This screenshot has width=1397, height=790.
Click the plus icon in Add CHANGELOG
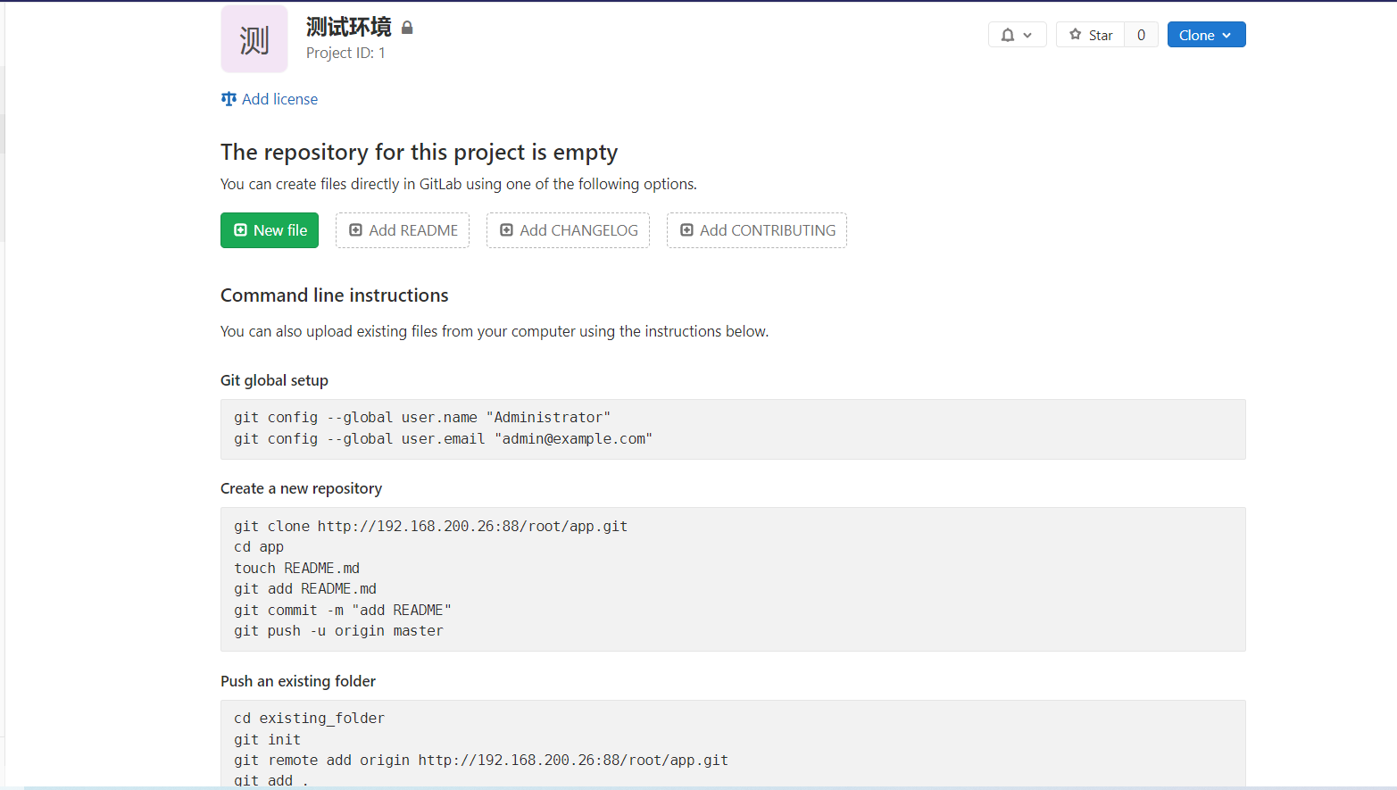[x=506, y=230]
